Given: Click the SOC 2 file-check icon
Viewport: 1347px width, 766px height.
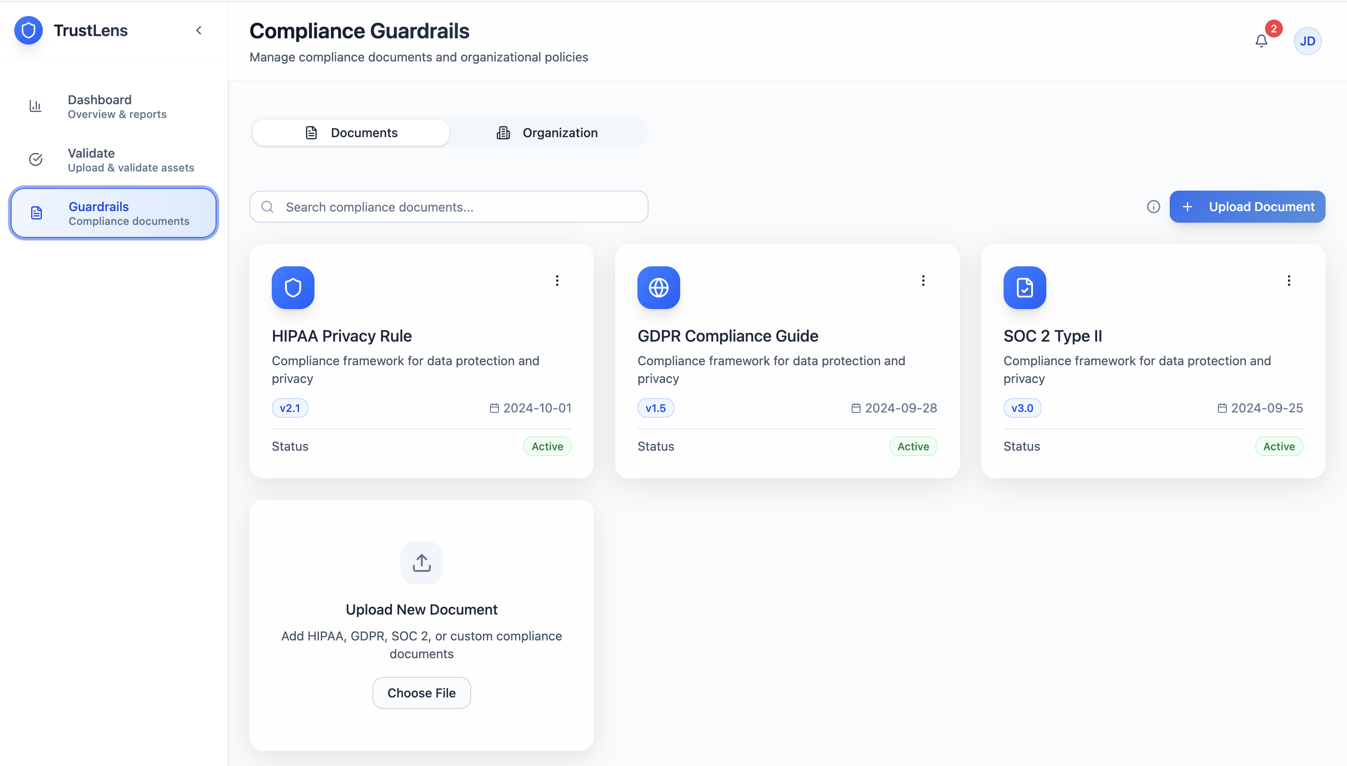Looking at the screenshot, I should (x=1025, y=288).
